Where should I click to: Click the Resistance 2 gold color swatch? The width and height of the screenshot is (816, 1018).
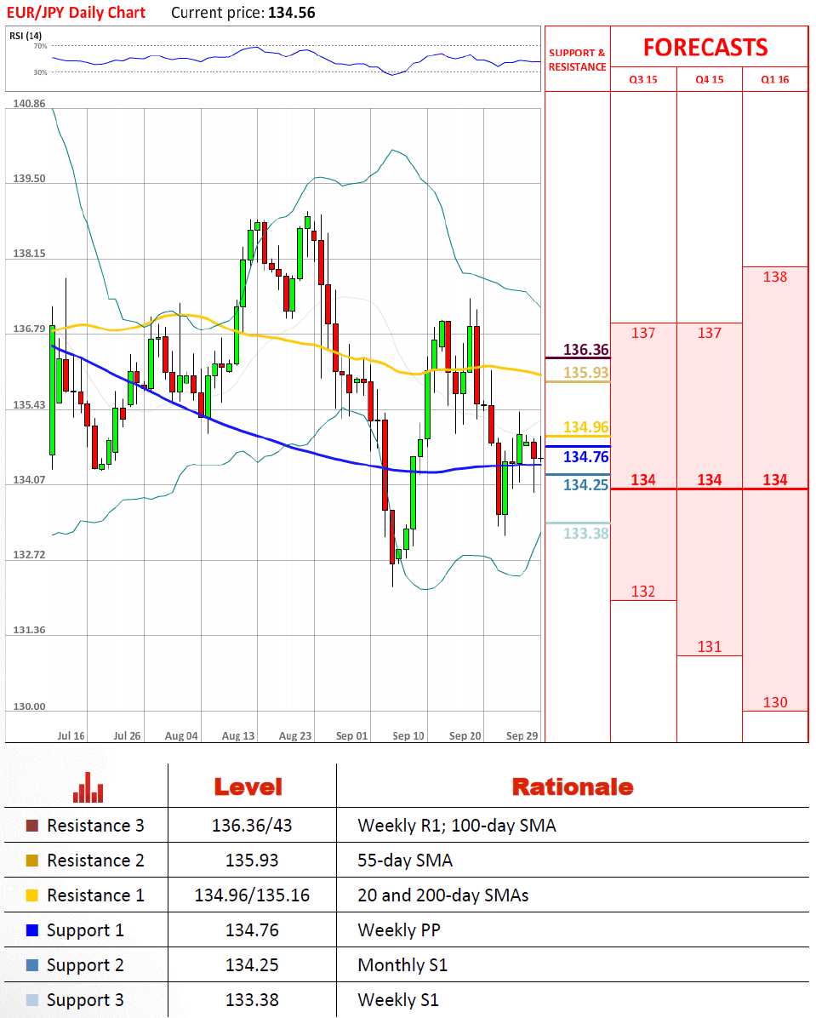click(31, 861)
